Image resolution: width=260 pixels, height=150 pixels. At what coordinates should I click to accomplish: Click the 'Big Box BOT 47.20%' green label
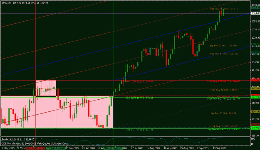(x=223, y=129)
